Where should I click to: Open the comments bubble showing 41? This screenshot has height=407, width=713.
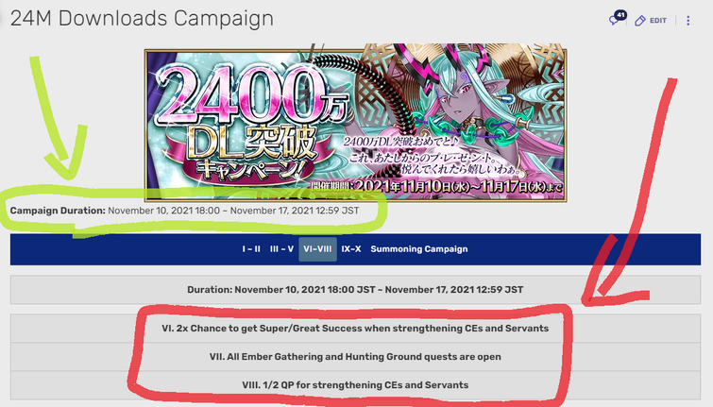[x=618, y=19]
